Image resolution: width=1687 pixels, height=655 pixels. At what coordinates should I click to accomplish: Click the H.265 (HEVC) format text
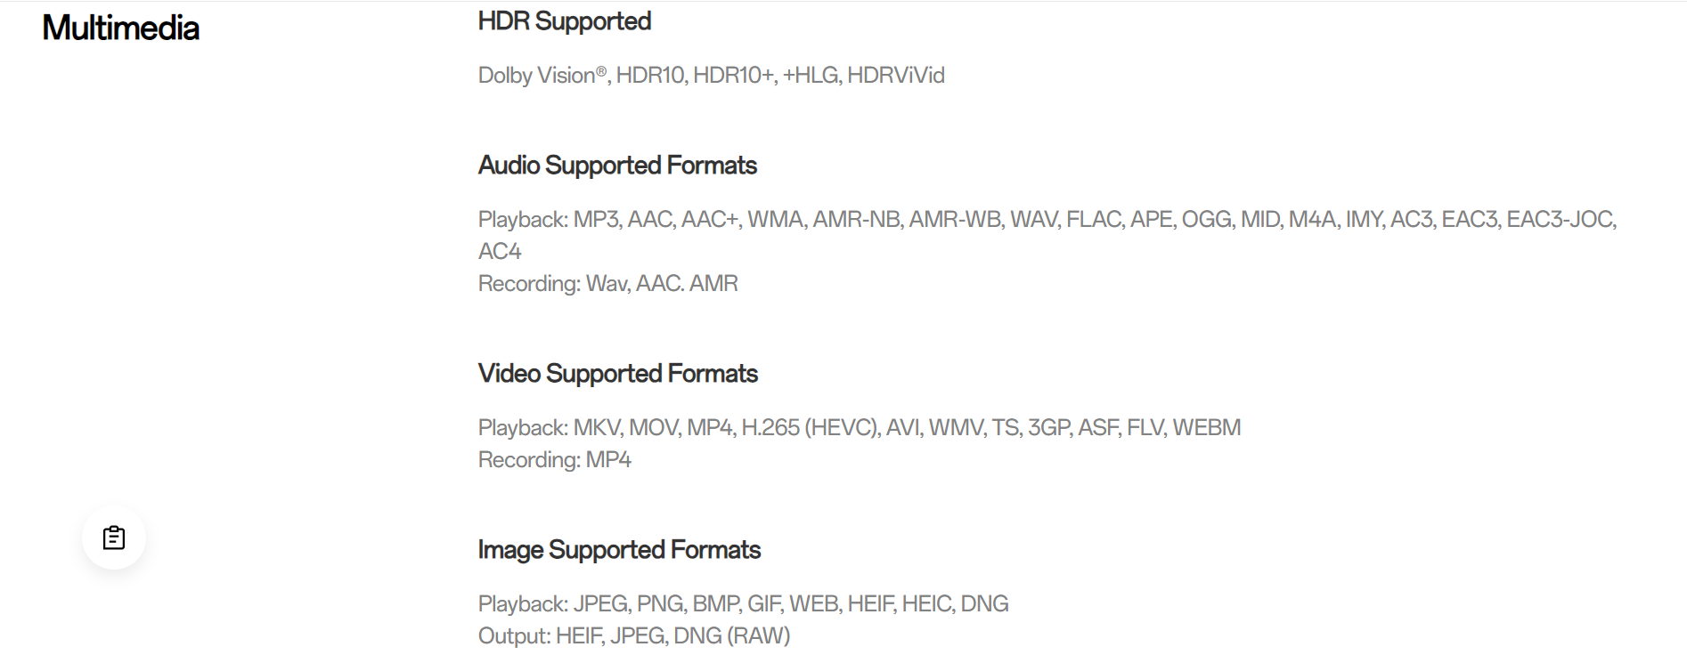point(811,428)
